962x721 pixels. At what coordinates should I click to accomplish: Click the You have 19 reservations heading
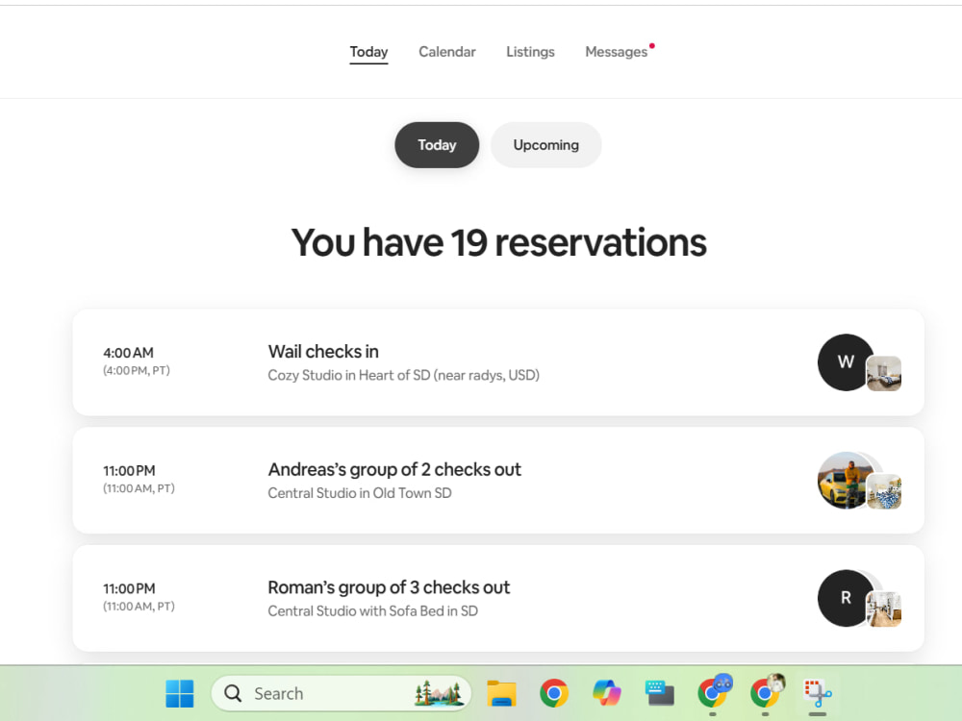coord(498,242)
